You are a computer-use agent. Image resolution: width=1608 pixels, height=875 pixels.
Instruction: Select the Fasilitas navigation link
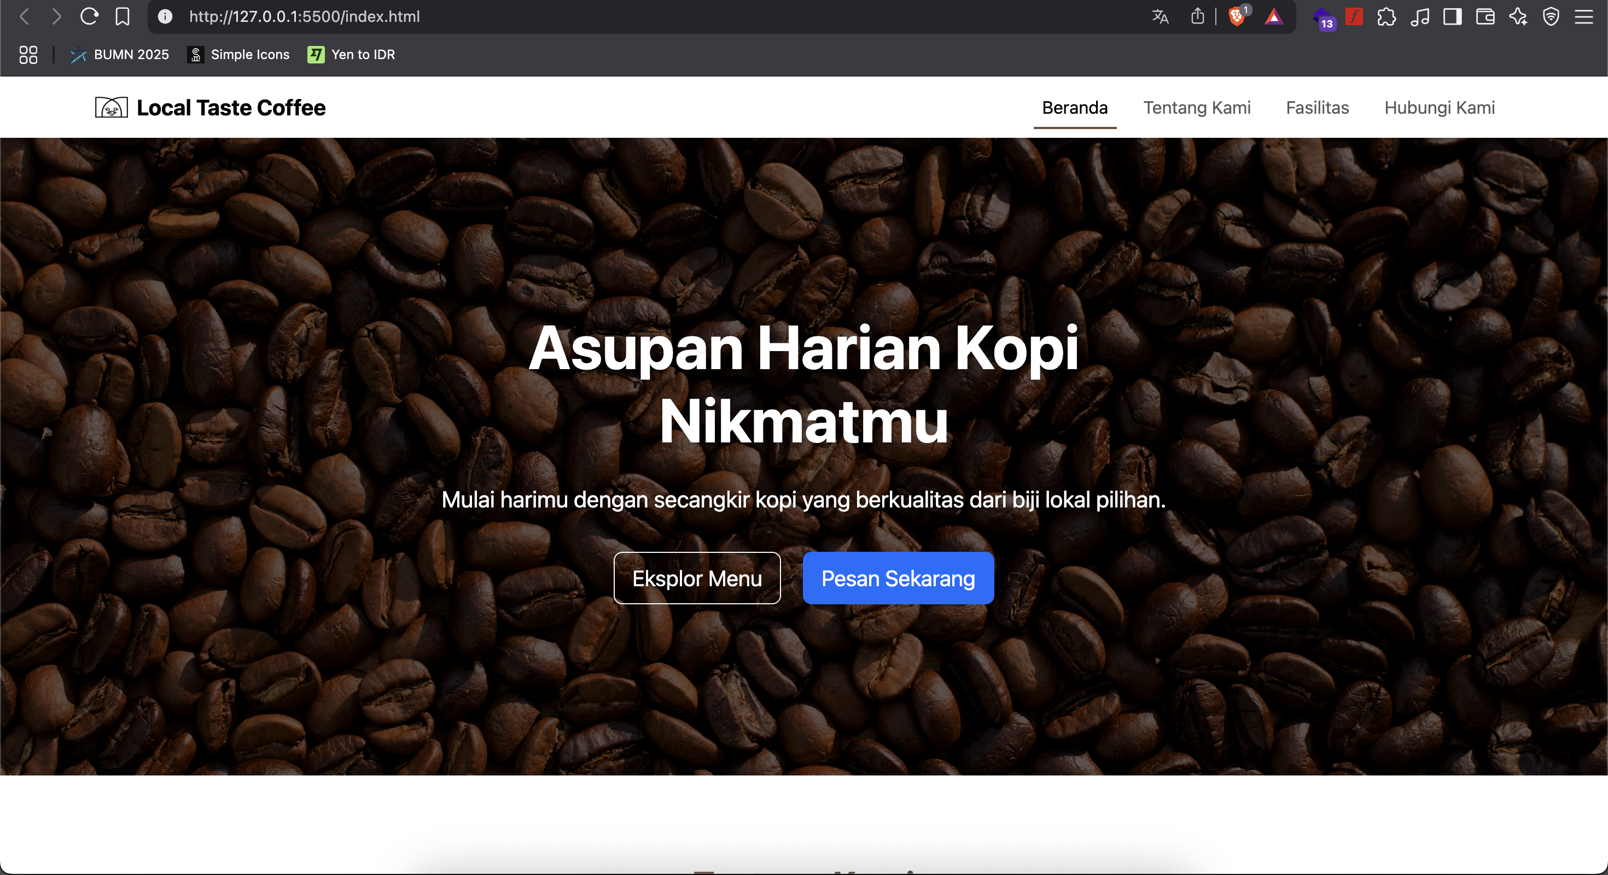point(1317,107)
